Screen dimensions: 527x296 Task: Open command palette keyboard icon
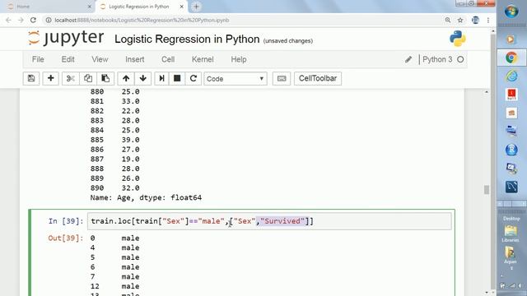[x=282, y=79]
